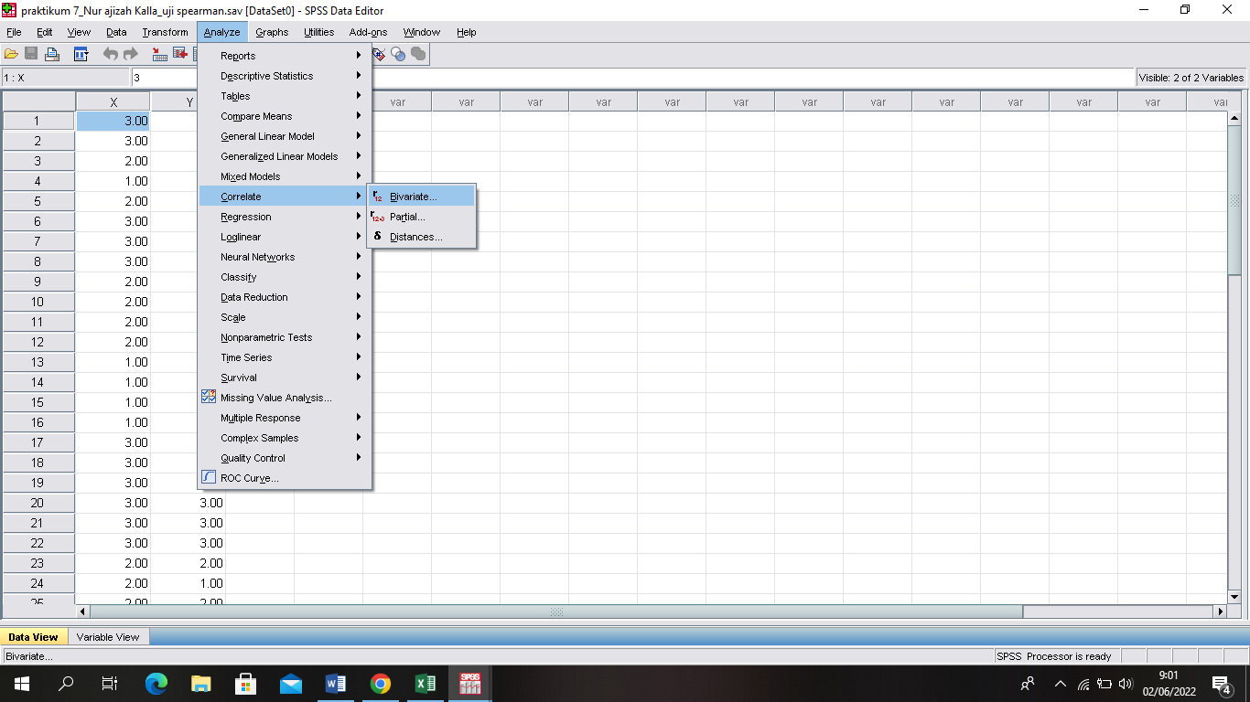Viewport: 1250px width, 702px height.
Task: Click the horizontal scrollbar left arrow
Action: pyautogui.click(x=84, y=612)
